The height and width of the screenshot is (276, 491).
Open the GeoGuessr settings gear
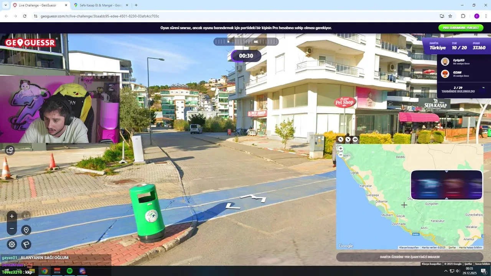point(12,244)
